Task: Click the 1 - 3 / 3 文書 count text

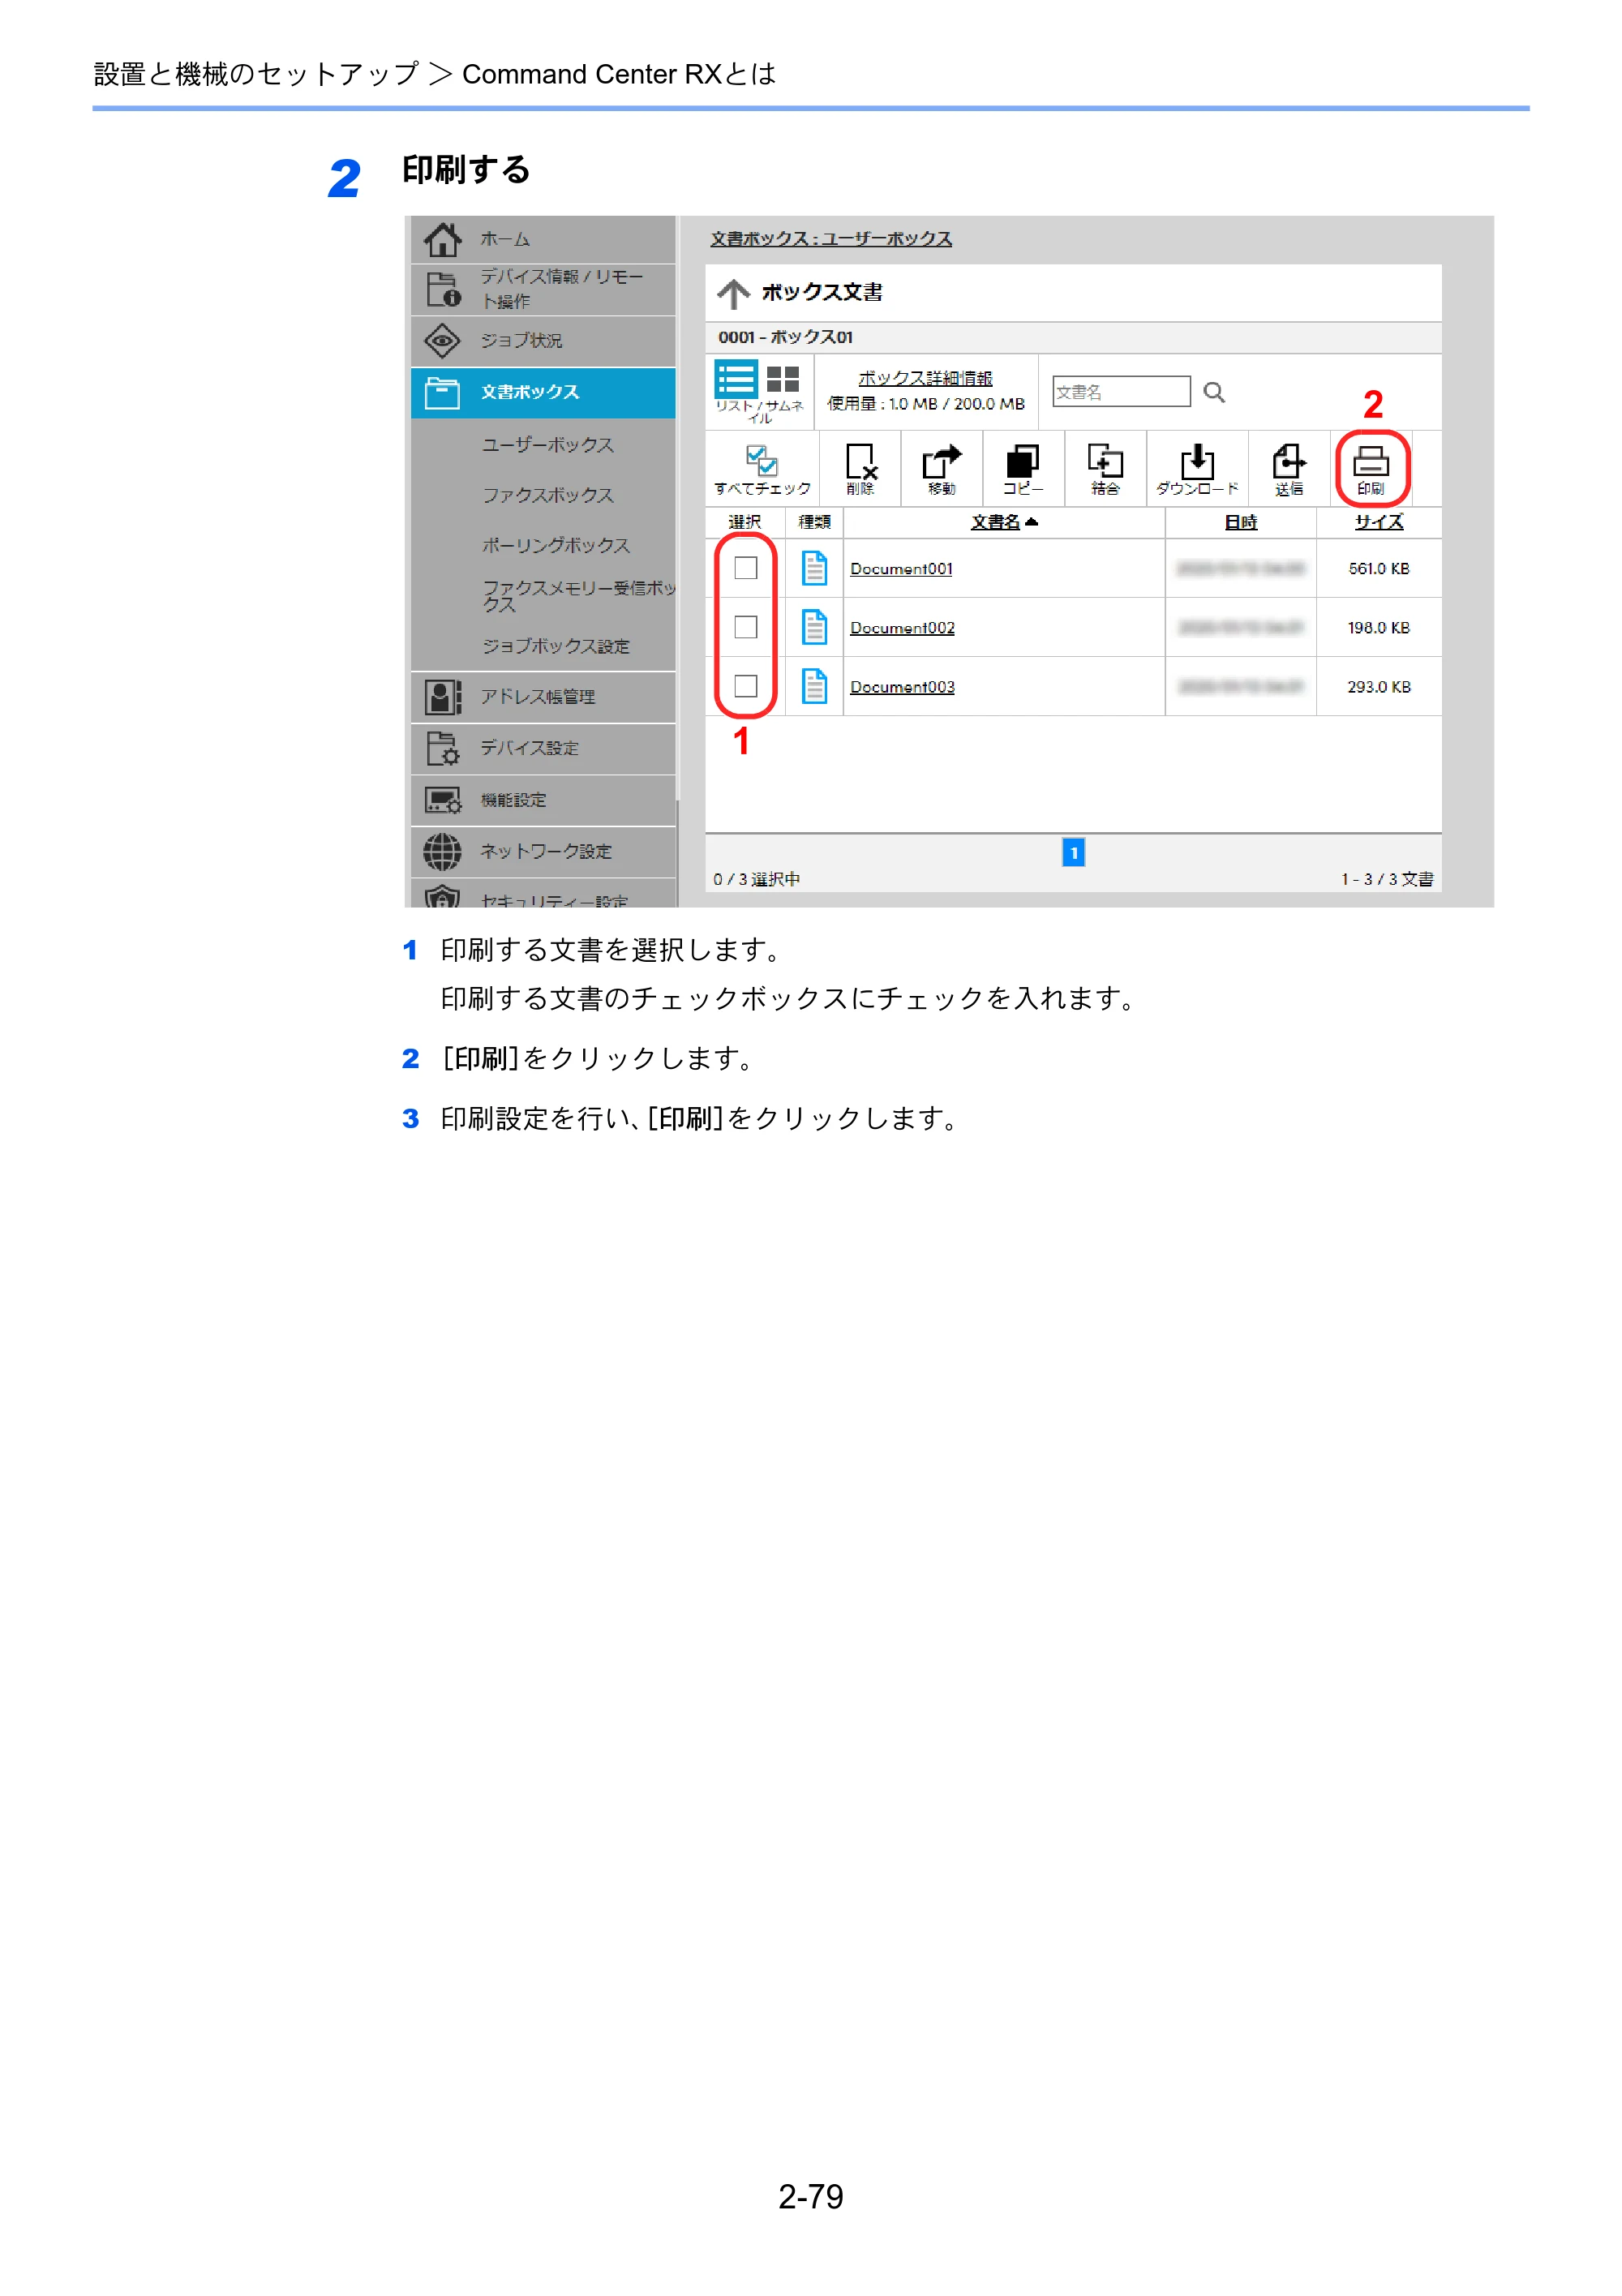Action: (x=1387, y=879)
